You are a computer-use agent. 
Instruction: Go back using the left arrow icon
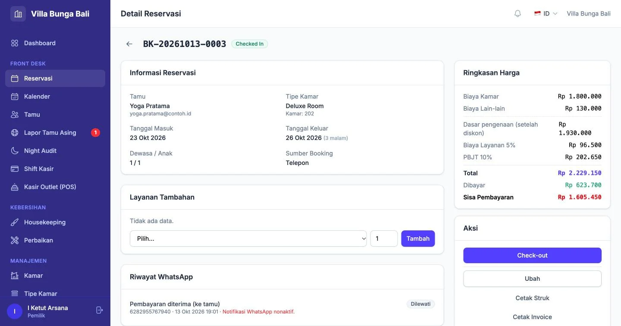[x=129, y=44]
